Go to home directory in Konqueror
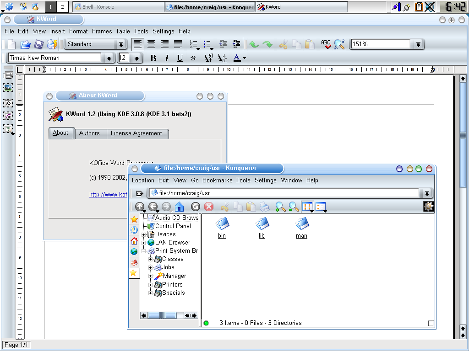 pyautogui.click(x=179, y=207)
